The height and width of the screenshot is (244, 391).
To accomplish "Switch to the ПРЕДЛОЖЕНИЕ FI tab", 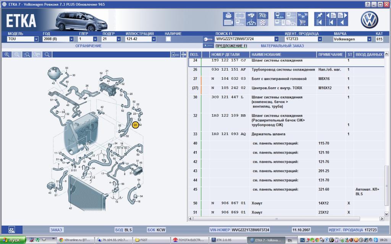I will [231, 46].
